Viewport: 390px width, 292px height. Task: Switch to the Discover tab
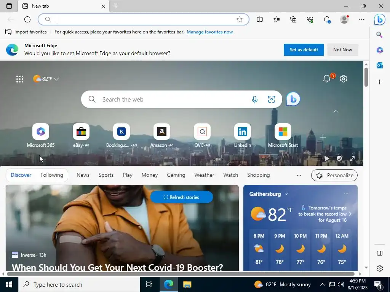point(21,175)
